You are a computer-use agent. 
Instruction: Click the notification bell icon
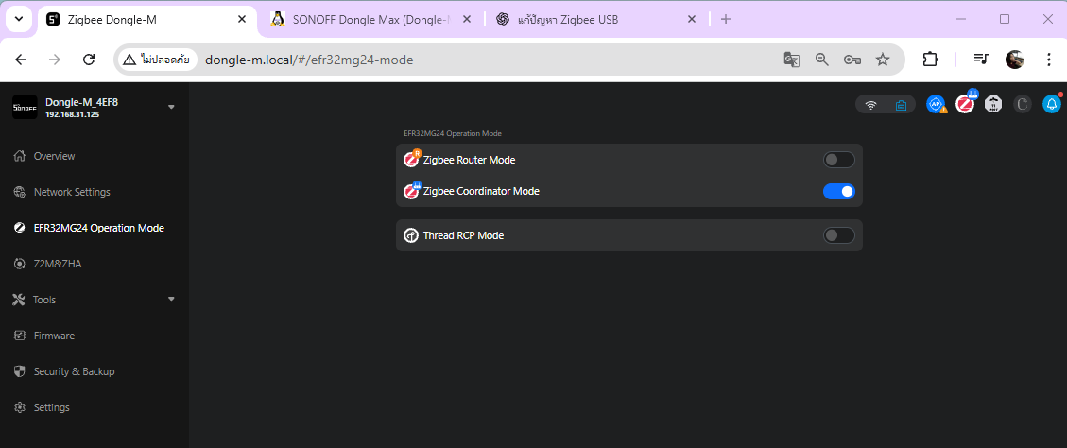[1051, 104]
